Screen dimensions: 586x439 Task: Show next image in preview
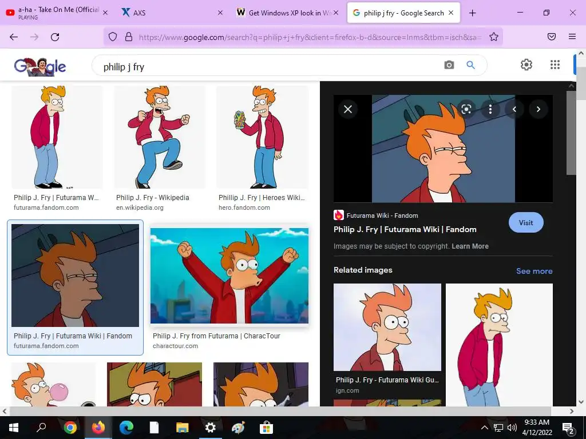[x=539, y=109]
